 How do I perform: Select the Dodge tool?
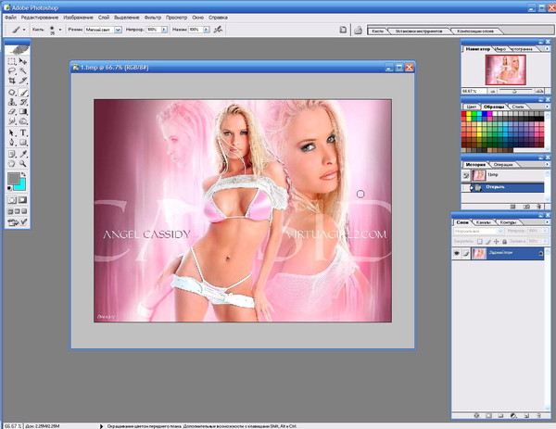[x=23, y=121]
